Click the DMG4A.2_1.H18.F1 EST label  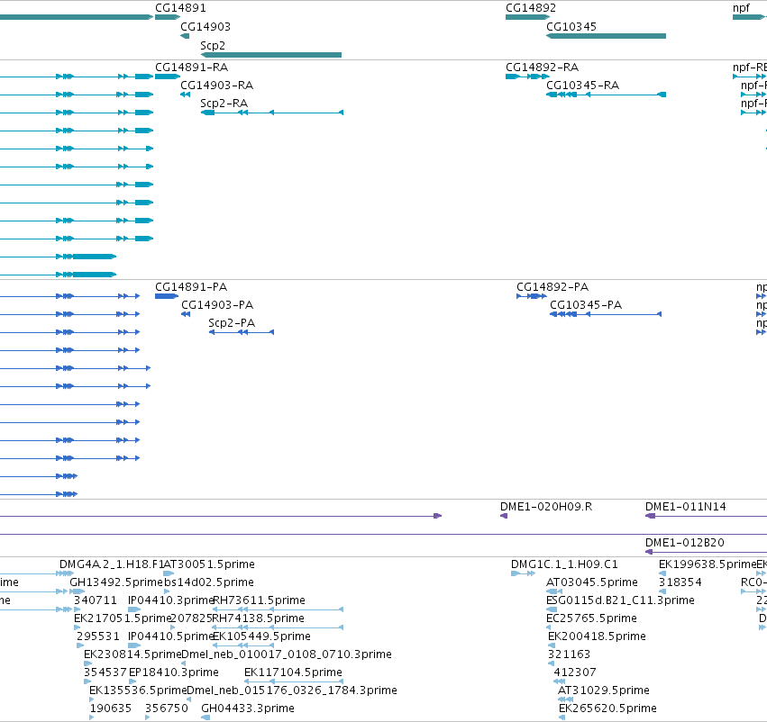click(112, 564)
